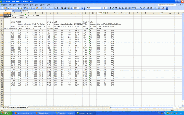Select the row 20 header
This screenshot has width=184, height=115.
(x=2, y=57)
